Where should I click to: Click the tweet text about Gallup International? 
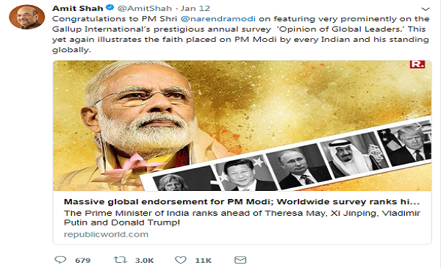tap(241, 35)
